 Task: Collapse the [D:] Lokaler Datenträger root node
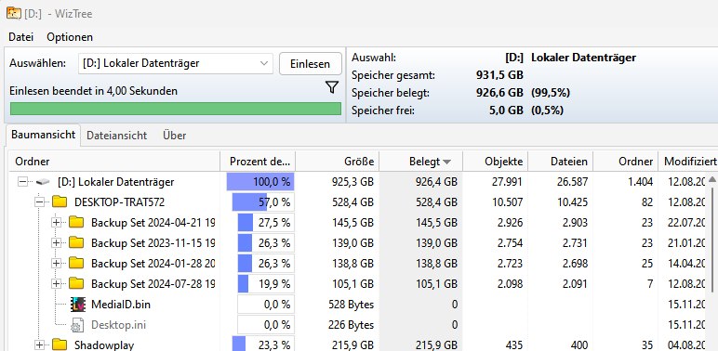(x=23, y=182)
